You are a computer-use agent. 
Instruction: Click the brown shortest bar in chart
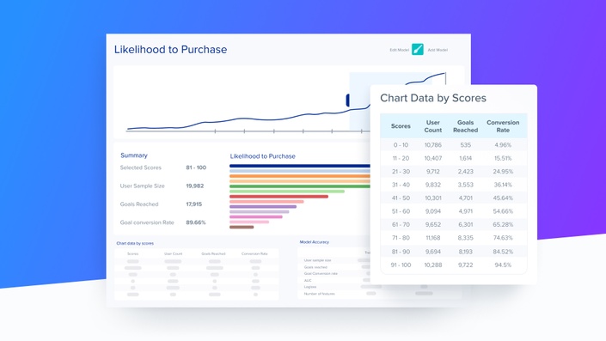[242, 227]
